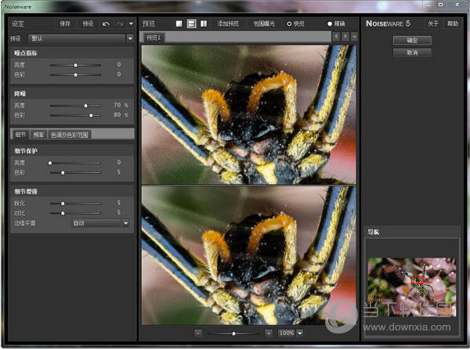Screen dimensions: 470x350
Task: Switch to the 预览1 tab
Action: coord(154,38)
